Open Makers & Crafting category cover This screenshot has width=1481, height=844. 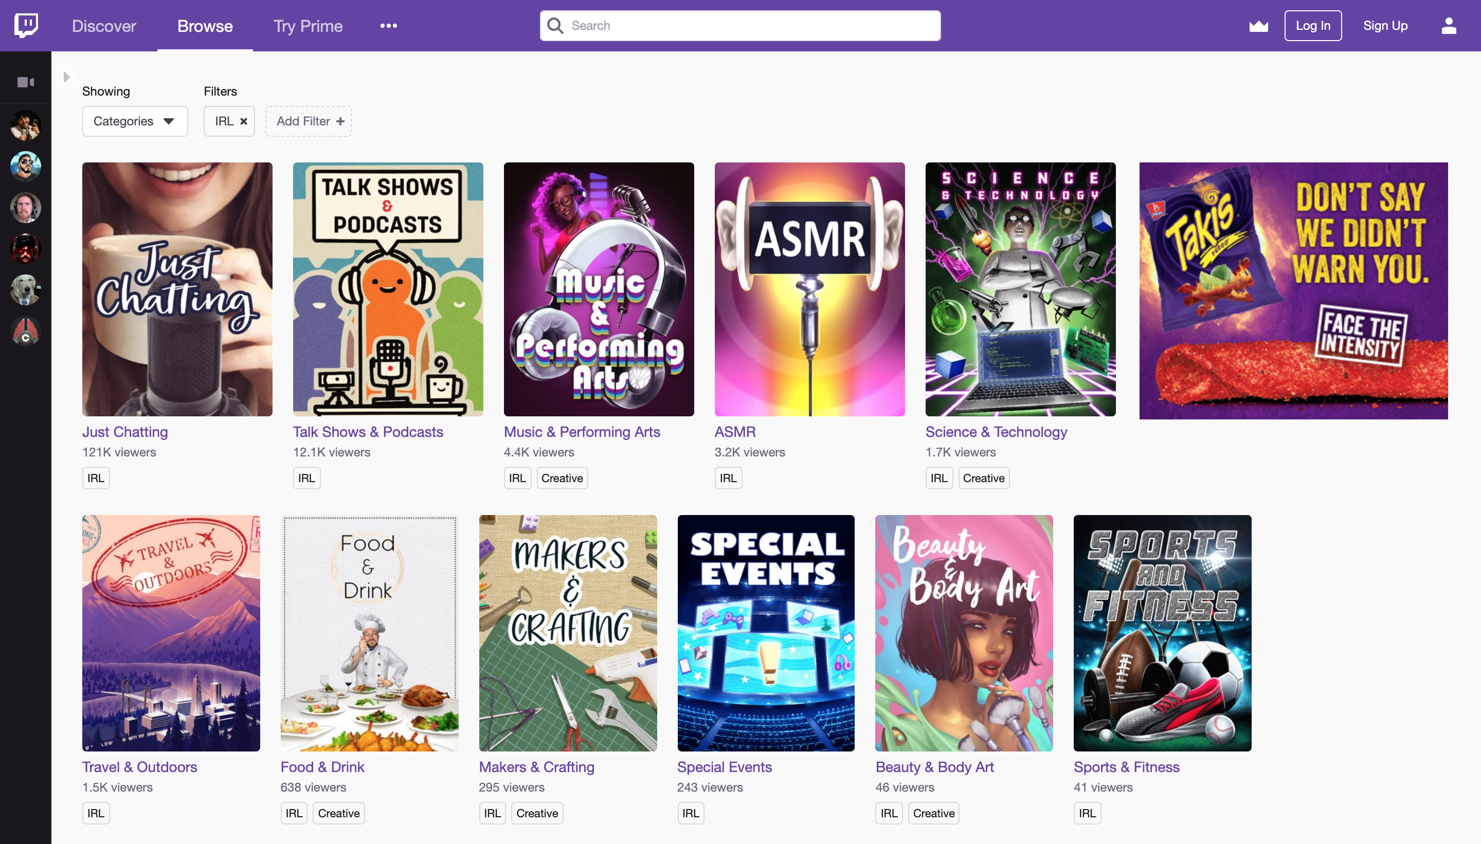pyautogui.click(x=568, y=633)
